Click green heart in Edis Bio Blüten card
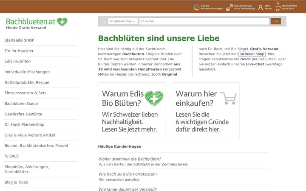 coord(154,98)
